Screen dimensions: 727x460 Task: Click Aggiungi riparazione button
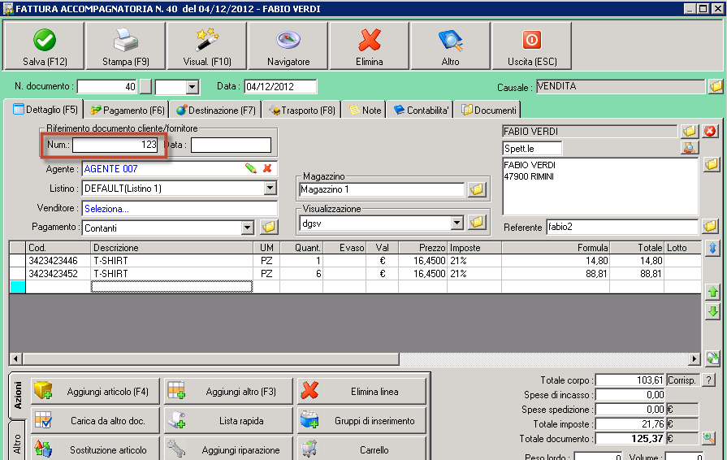coord(228,449)
